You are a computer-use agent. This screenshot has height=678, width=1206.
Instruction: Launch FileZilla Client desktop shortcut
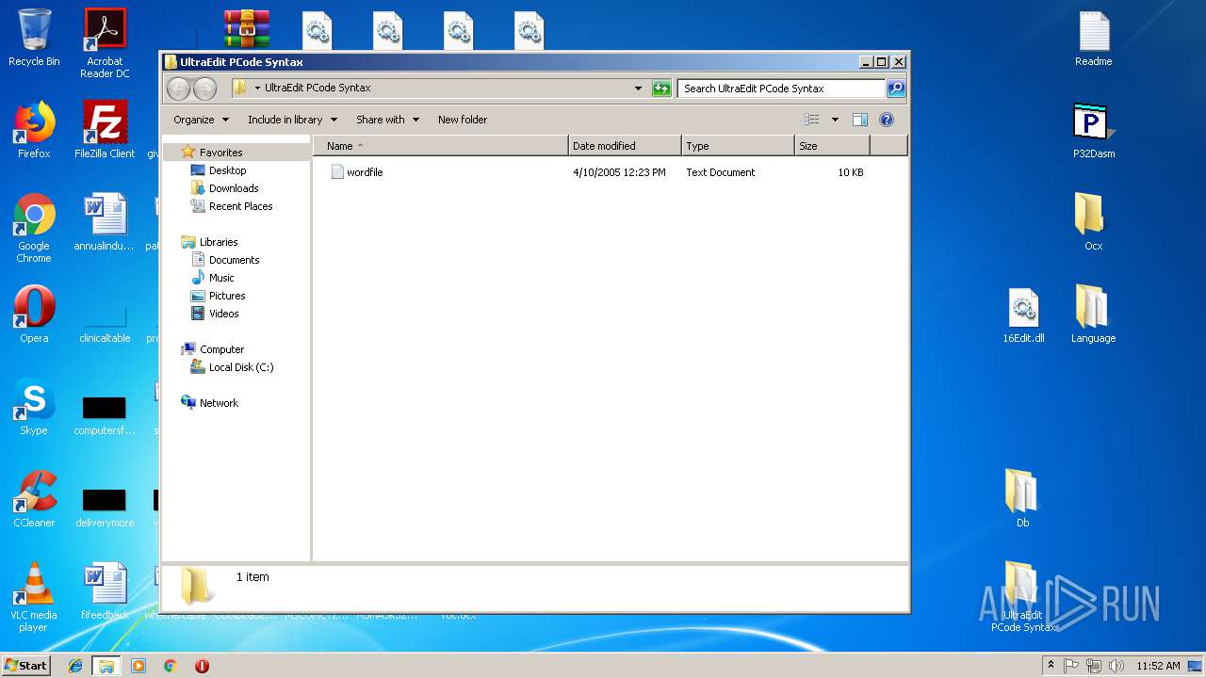pyautogui.click(x=105, y=130)
